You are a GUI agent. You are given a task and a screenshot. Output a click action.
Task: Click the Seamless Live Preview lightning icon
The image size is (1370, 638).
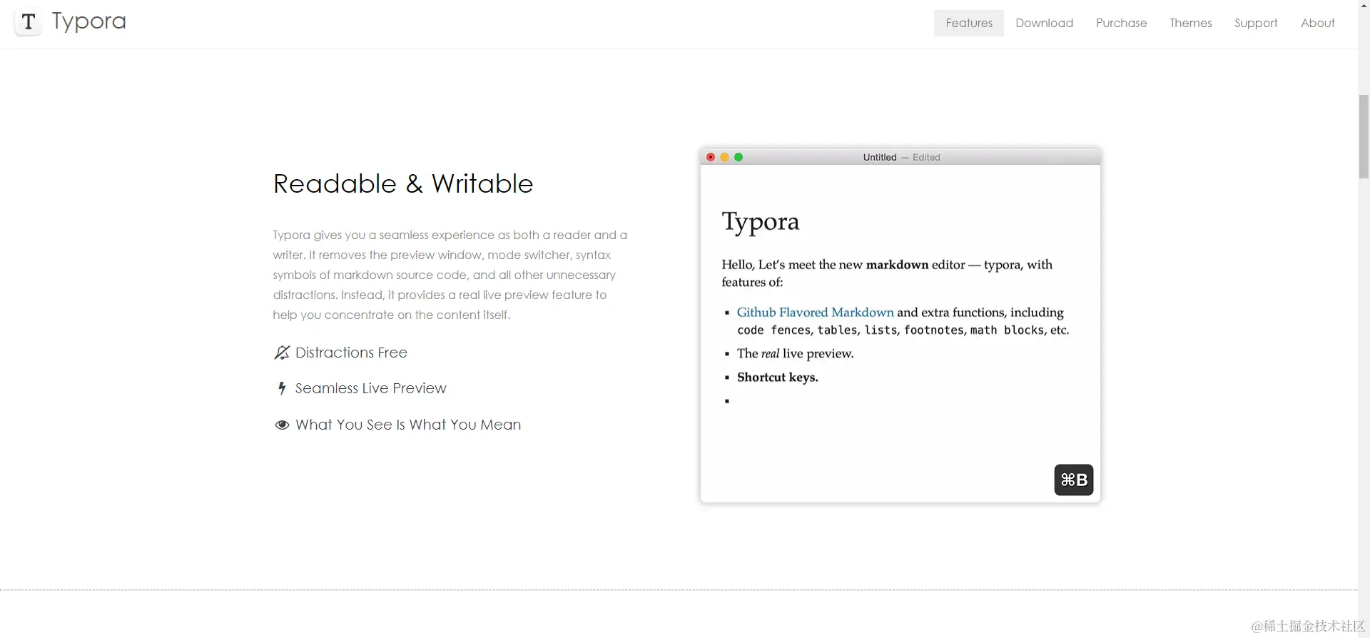[282, 388]
